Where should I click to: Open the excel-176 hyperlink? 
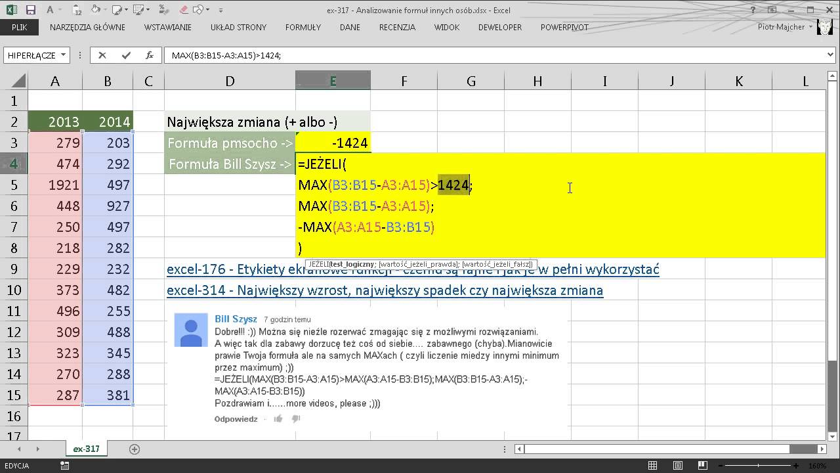click(x=413, y=269)
